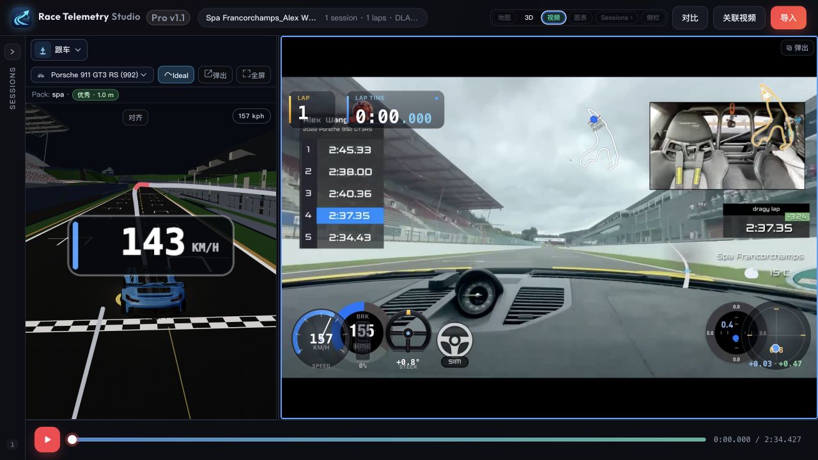Click the steering angle gauge icon
The height and width of the screenshot is (460, 818).
click(x=408, y=333)
